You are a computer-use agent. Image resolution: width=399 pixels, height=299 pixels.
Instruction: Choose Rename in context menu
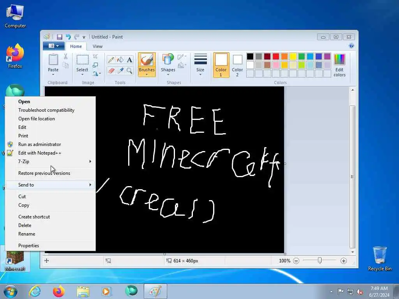tap(50, 234)
